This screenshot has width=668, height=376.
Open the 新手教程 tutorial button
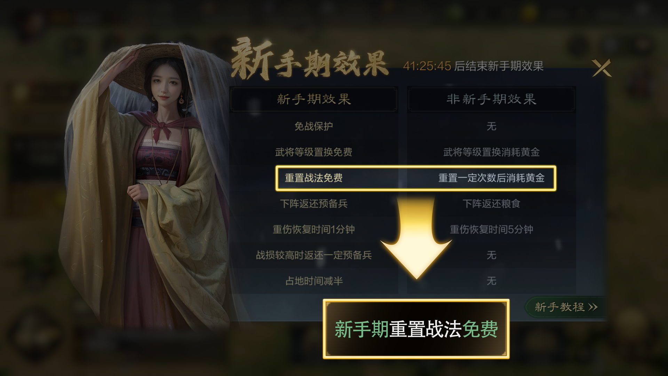coord(566,307)
